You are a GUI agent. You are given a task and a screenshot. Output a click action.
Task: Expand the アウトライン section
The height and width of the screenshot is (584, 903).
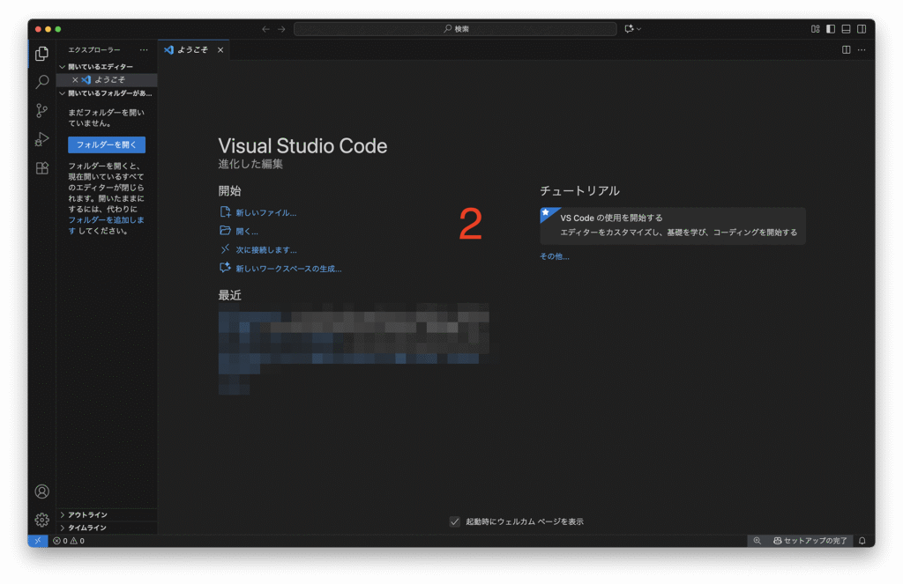[x=86, y=514]
